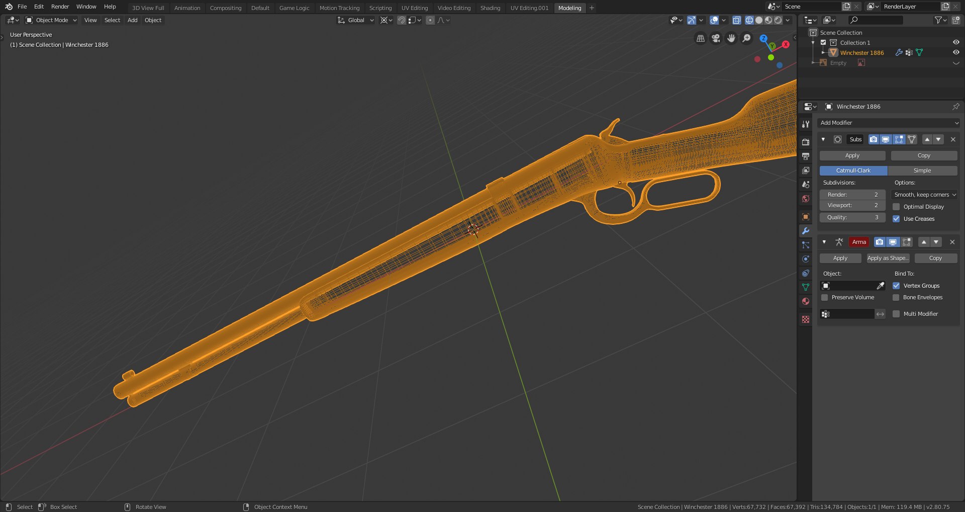Screen dimensions: 965x512
Task: Open the Render properties tab
Action: point(806,142)
